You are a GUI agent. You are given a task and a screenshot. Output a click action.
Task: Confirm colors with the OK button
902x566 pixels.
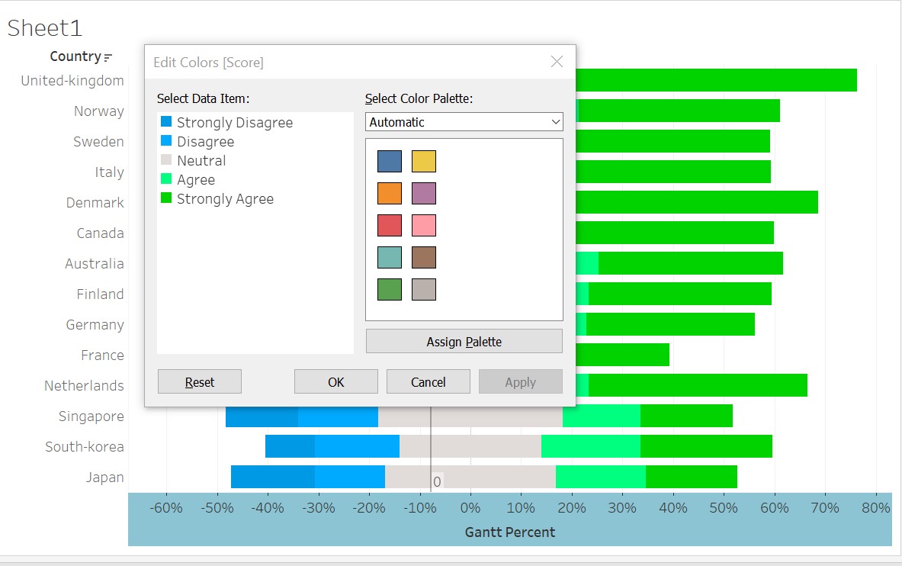(336, 382)
